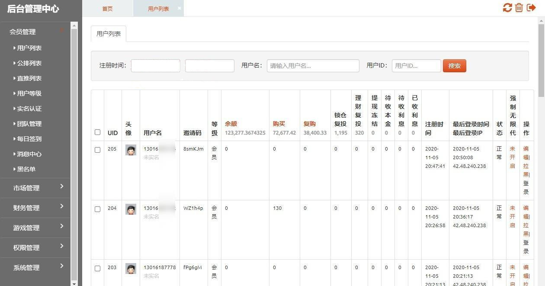This screenshot has height=286, width=545.
Task: Select 黑名单 in the sidebar
Action: coord(26,169)
